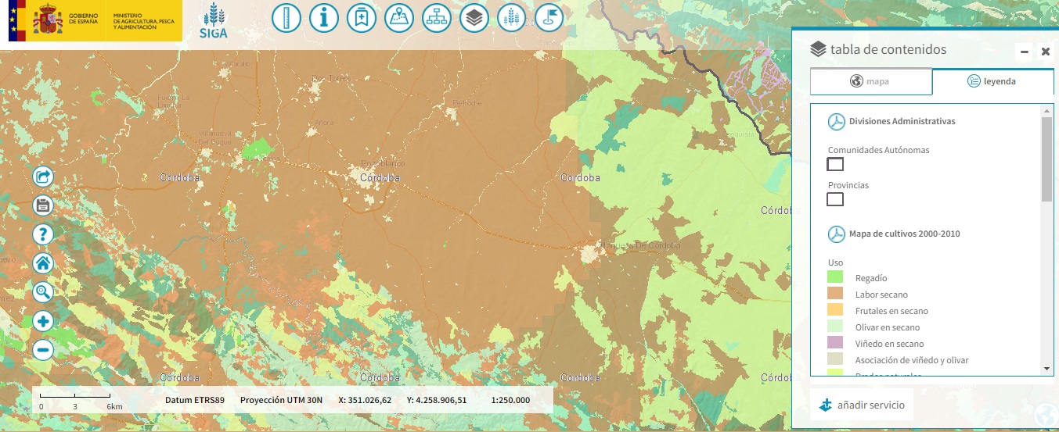Click the flag marker tool icon
This screenshot has width=1059, height=432.
click(x=549, y=18)
